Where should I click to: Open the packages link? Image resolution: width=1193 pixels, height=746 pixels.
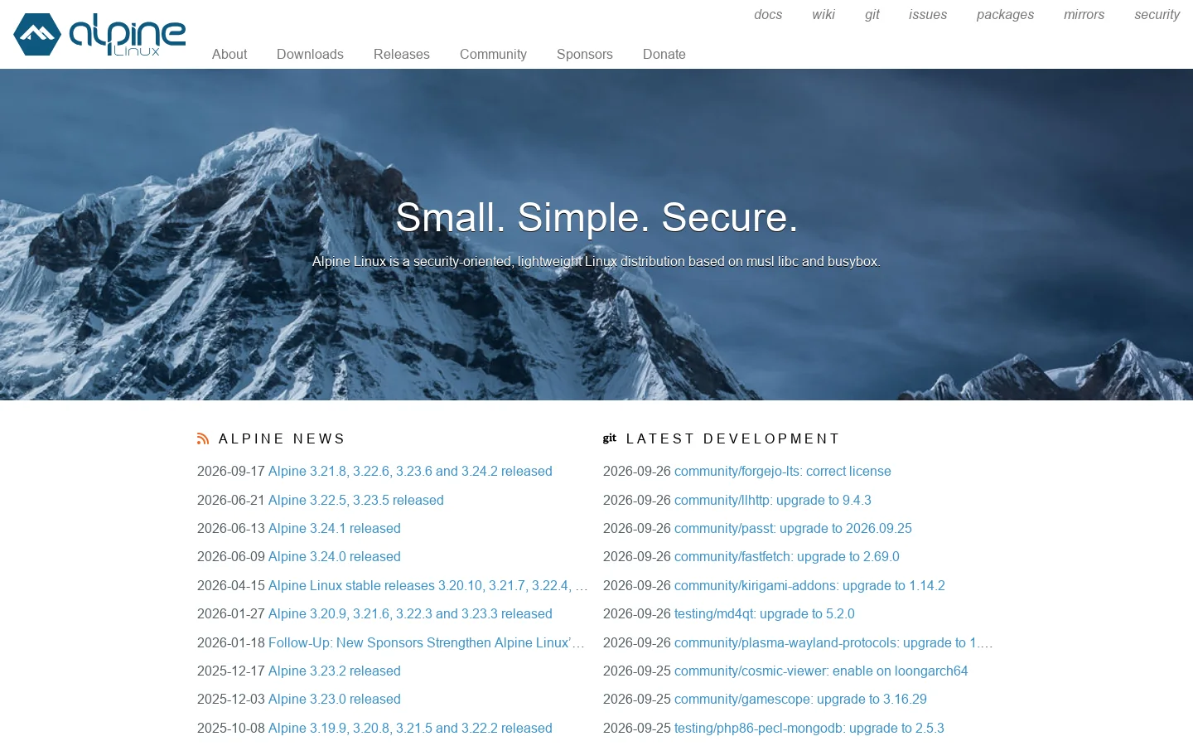tap(1005, 14)
